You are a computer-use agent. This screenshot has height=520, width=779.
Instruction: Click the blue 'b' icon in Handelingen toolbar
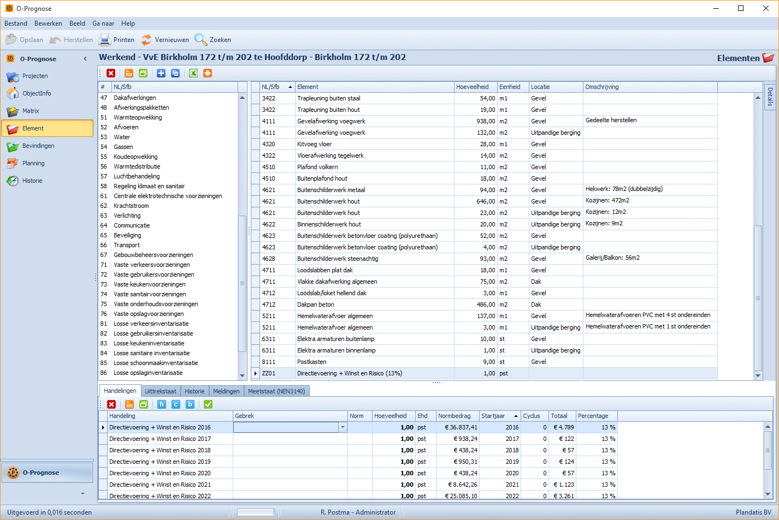click(x=190, y=404)
